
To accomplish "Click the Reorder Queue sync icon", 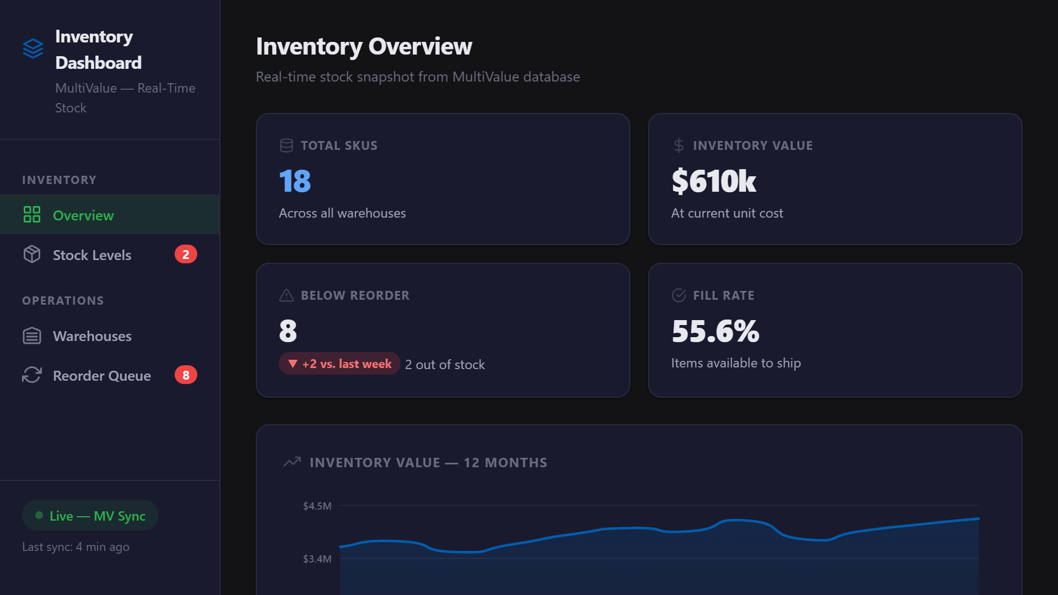I will tap(32, 375).
